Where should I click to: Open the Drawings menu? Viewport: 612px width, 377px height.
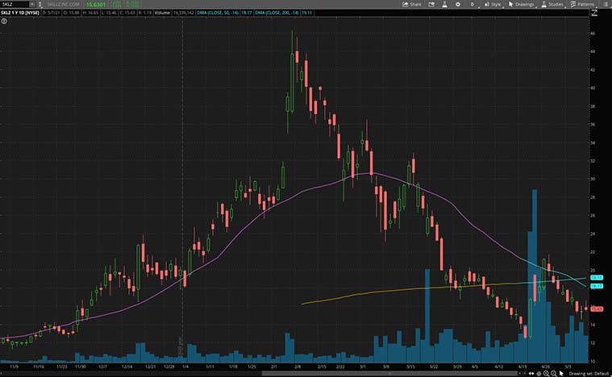pyautogui.click(x=521, y=4)
